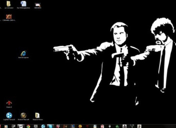This screenshot has height=128, width=176.
Task: Click the yellow round taskbar icon
Action: pyautogui.click(x=80, y=126)
